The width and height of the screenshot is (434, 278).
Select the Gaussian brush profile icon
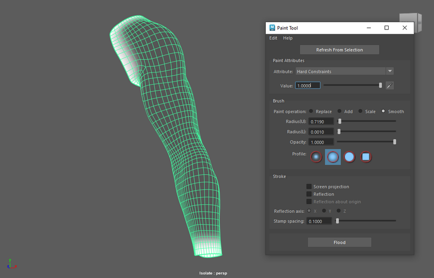(x=316, y=157)
